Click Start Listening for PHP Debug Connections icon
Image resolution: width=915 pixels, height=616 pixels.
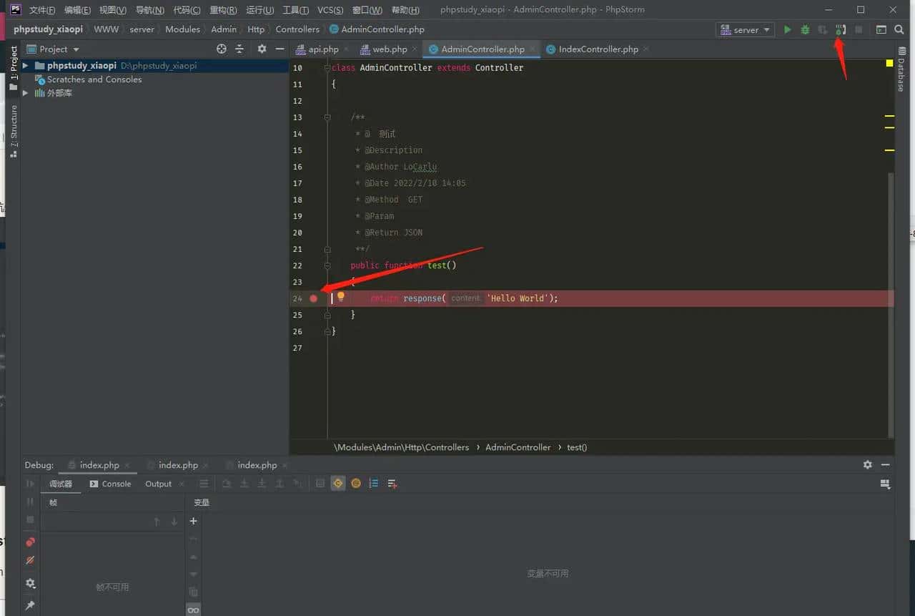pyautogui.click(x=841, y=29)
